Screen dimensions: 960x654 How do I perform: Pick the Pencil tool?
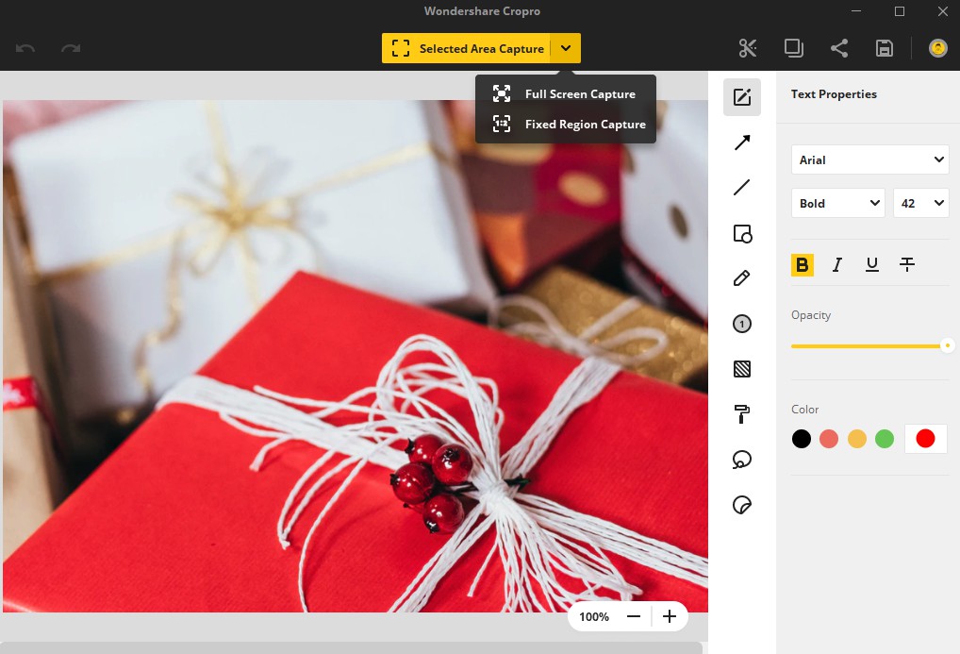tap(742, 278)
